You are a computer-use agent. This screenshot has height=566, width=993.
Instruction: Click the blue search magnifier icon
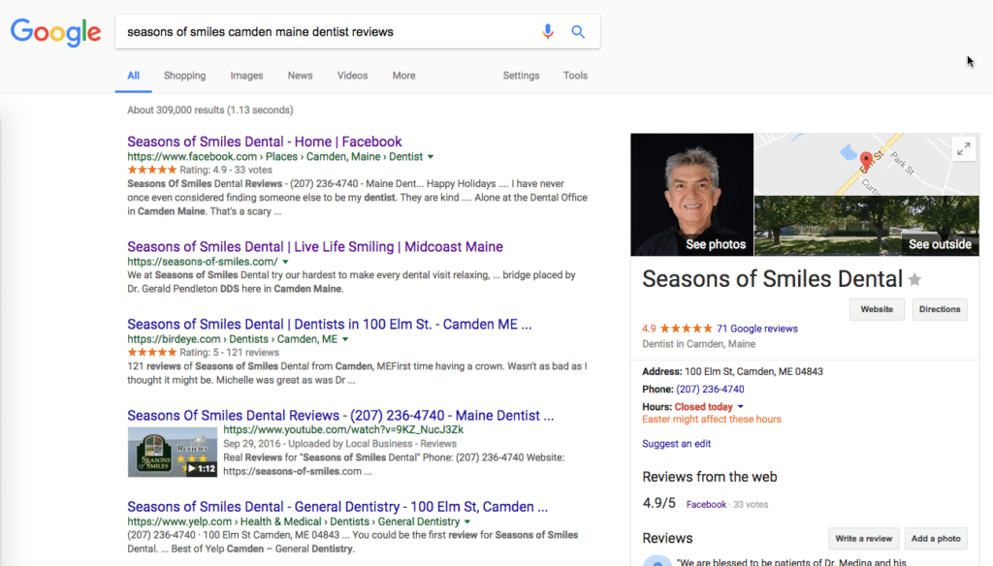coord(578,32)
